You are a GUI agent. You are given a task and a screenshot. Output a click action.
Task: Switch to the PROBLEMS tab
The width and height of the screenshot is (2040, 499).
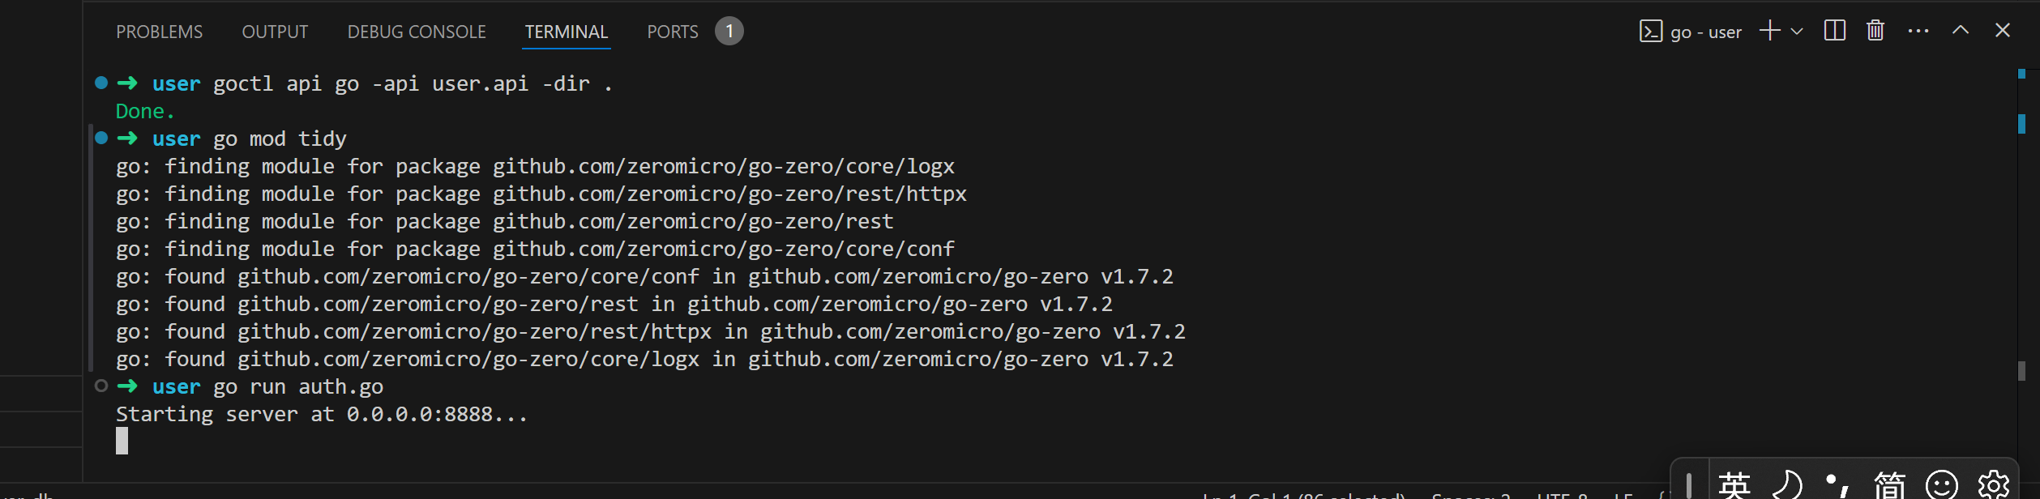[x=159, y=32]
